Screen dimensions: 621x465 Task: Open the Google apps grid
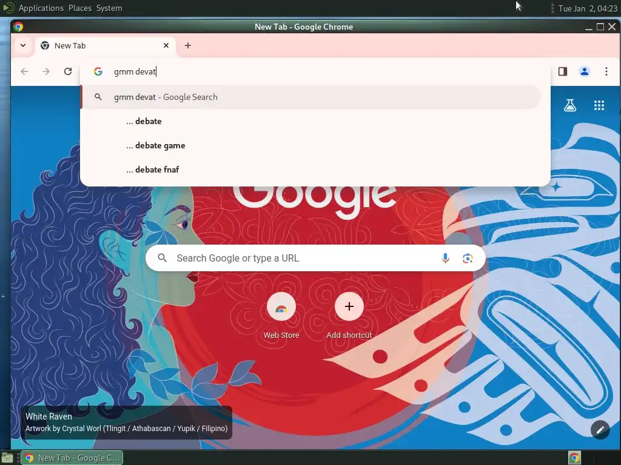point(599,105)
